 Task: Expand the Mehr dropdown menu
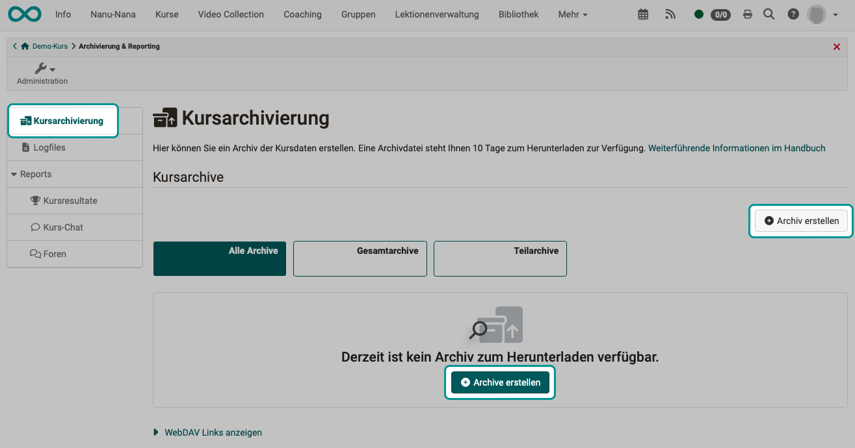tap(573, 14)
